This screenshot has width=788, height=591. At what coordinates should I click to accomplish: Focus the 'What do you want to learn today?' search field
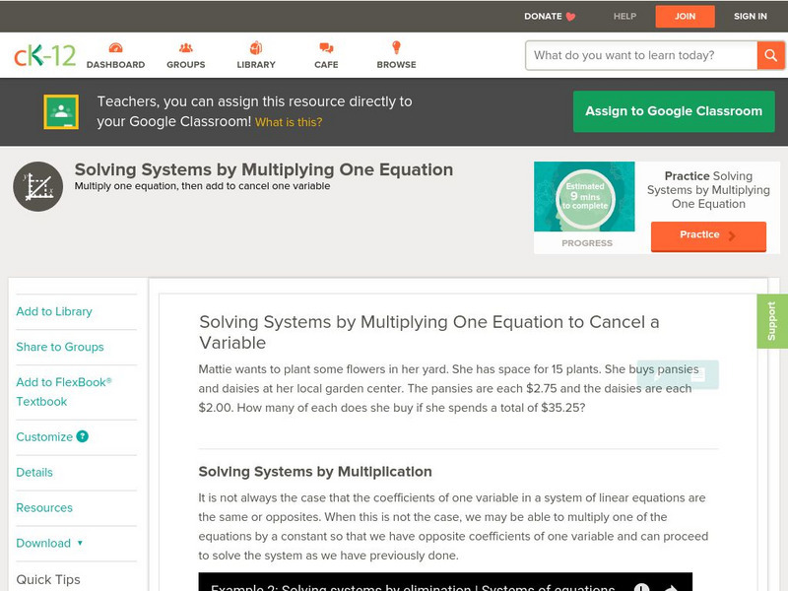click(x=641, y=55)
